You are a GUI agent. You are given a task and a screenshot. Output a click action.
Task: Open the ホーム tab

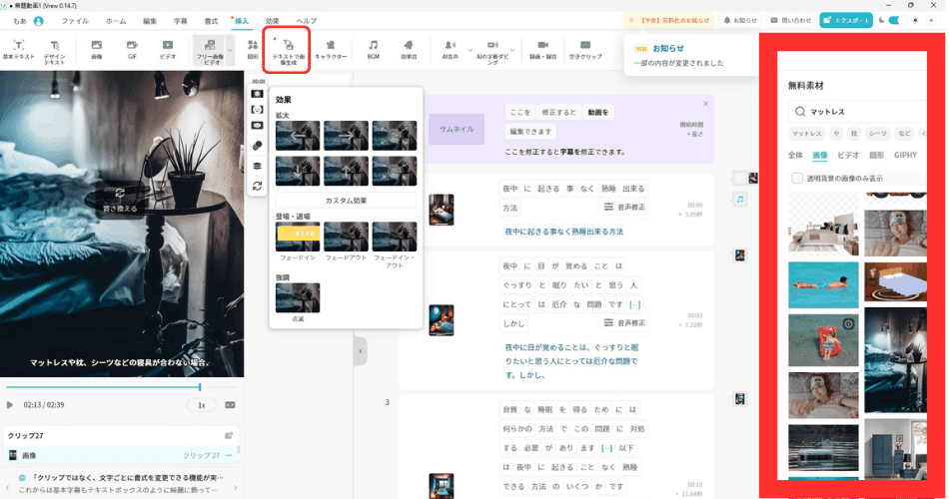point(116,21)
